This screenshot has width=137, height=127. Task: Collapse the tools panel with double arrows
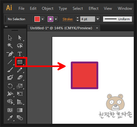6,26
